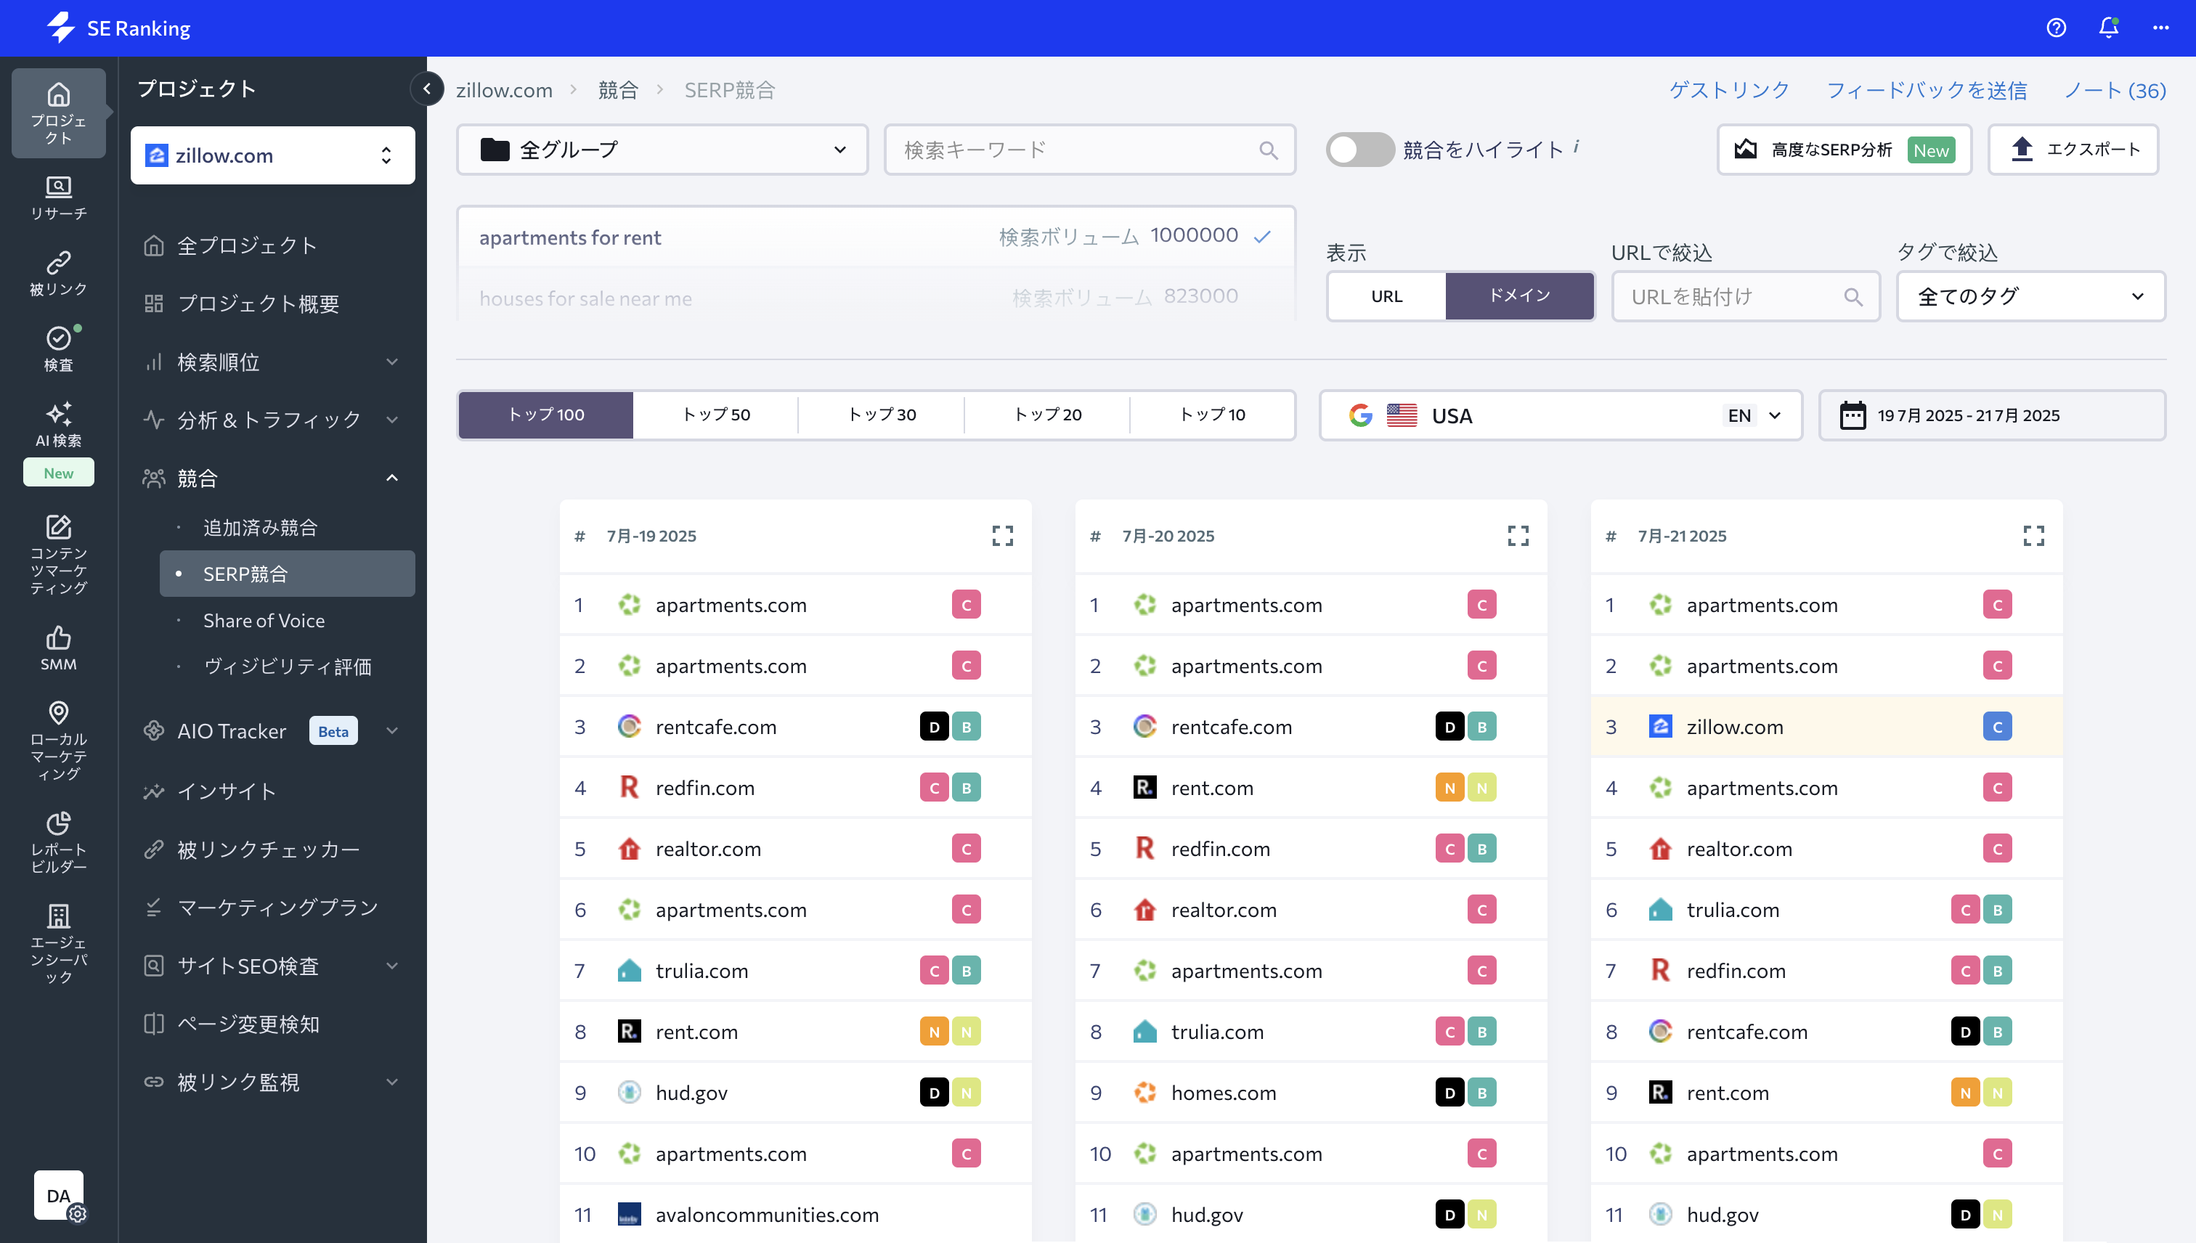The width and height of the screenshot is (2196, 1243).
Task: Switch display to URL mode
Action: click(x=1386, y=296)
